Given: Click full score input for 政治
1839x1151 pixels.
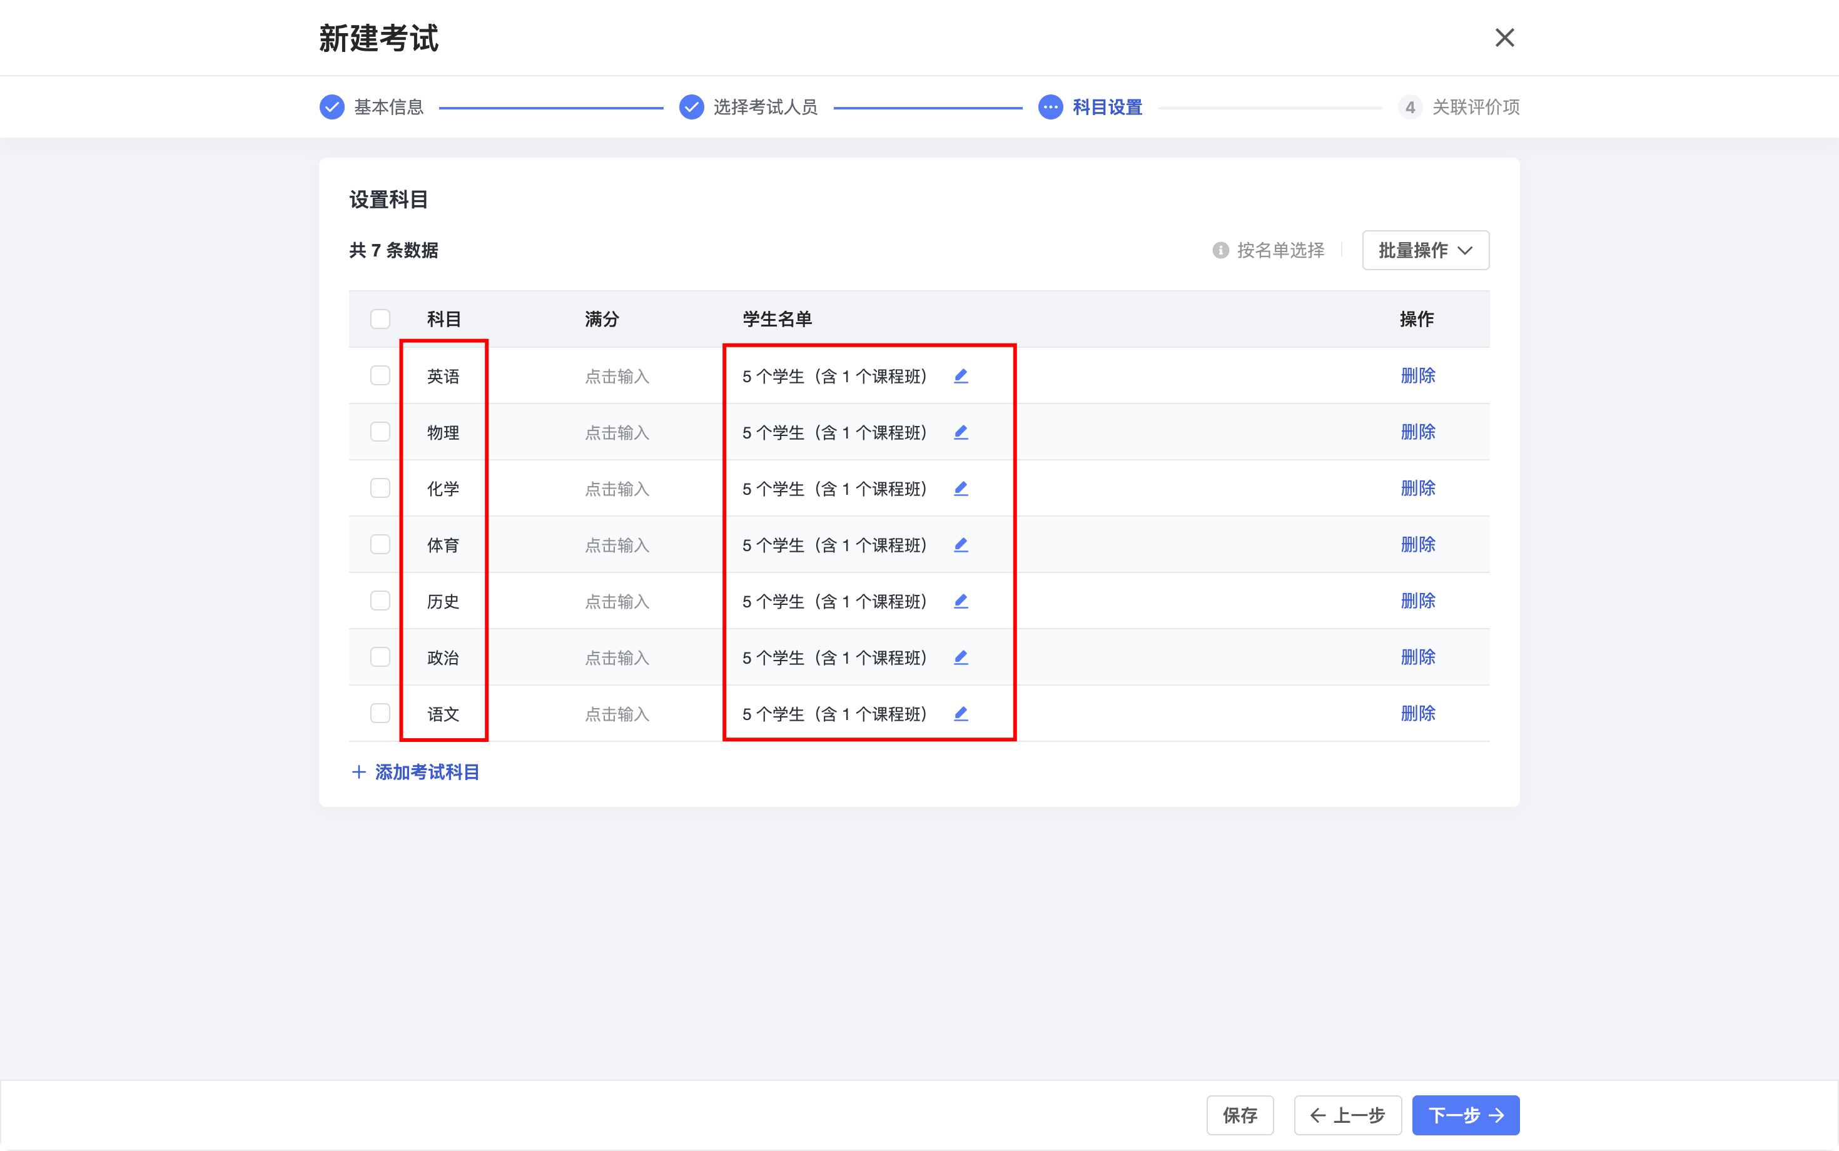Looking at the screenshot, I should (x=617, y=657).
